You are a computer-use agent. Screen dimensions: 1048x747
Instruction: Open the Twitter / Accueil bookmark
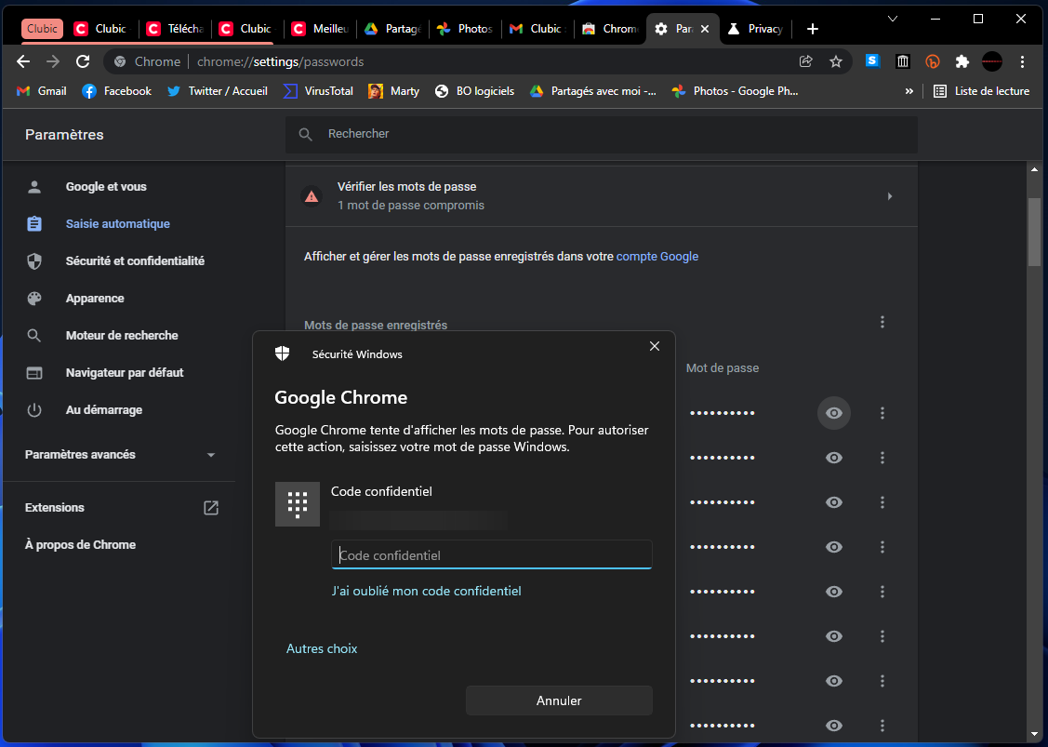pos(218,91)
